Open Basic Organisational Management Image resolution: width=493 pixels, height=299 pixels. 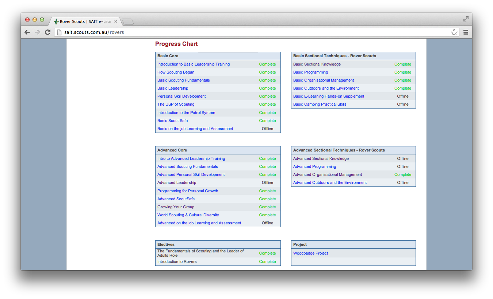coord(324,80)
